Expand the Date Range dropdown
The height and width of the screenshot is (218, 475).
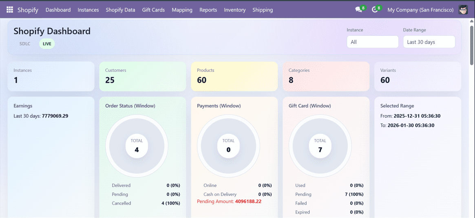pos(429,42)
